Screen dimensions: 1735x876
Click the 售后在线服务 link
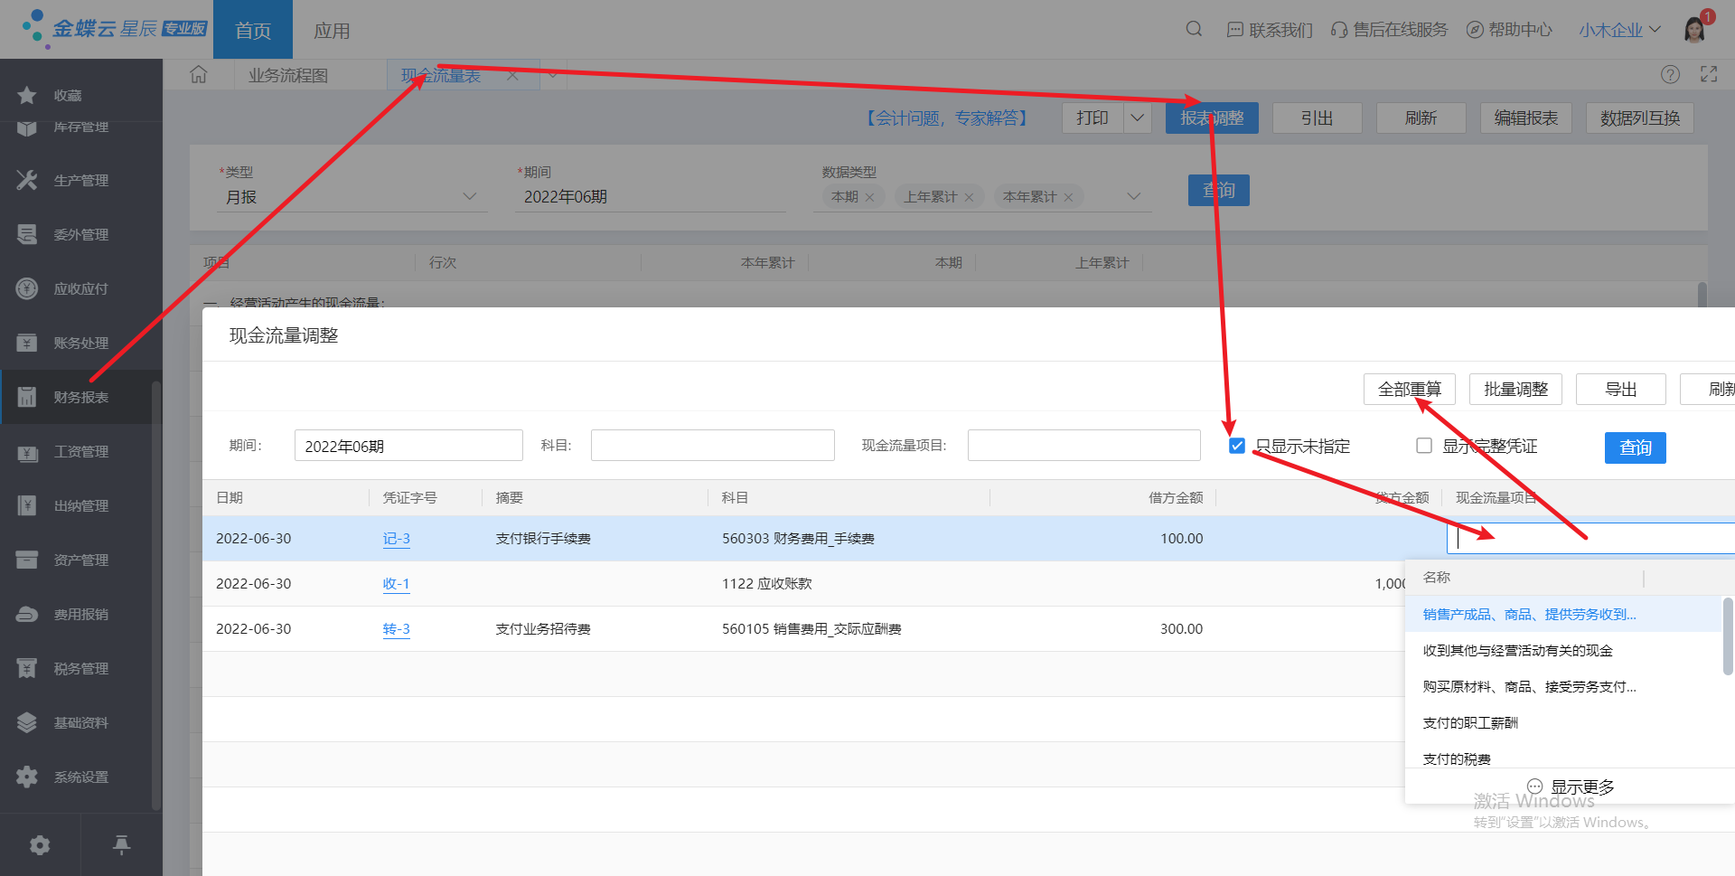[x=1389, y=30]
